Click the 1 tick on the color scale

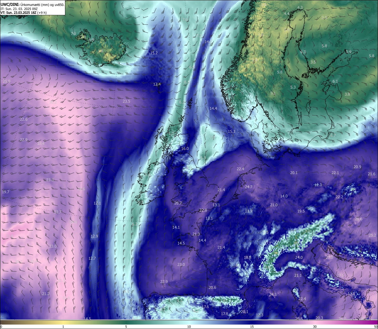click(63, 327)
